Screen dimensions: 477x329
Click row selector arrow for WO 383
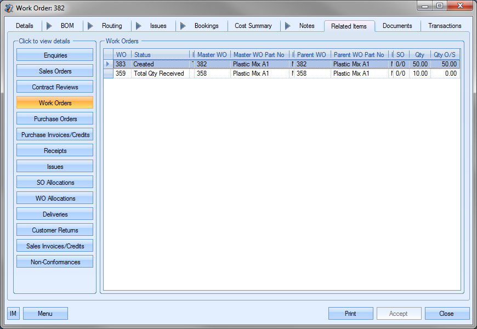coord(108,64)
